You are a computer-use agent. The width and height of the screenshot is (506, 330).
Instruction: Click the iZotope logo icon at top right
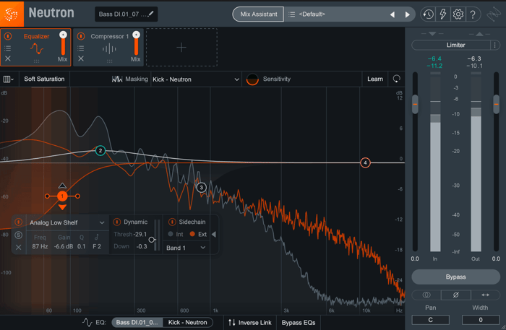click(x=494, y=14)
